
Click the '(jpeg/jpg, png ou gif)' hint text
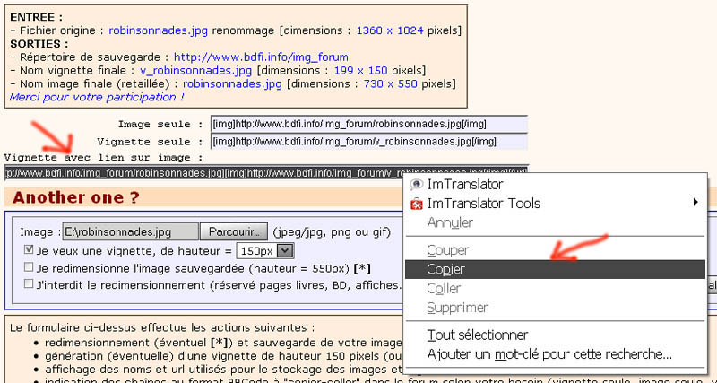[332, 232]
